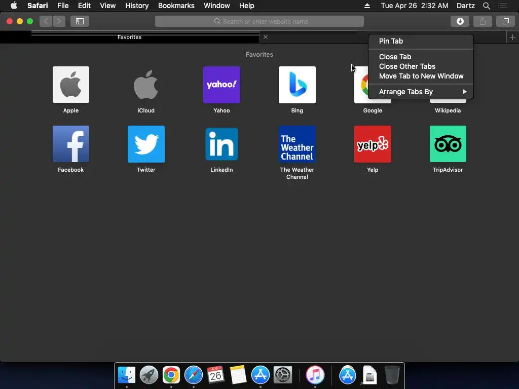This screenshot has width=519, height=389.
Task: Open the Twitter favorite tile
Action: point(146,144)
